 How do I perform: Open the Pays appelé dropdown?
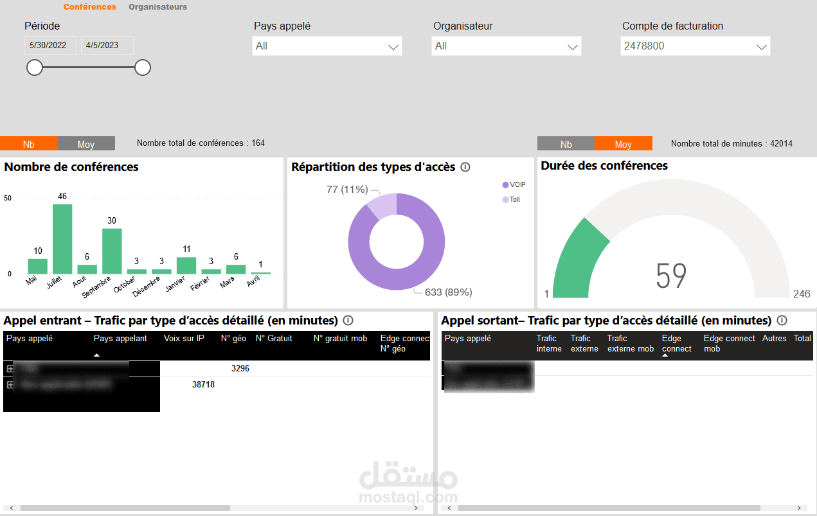pos(327,46)
